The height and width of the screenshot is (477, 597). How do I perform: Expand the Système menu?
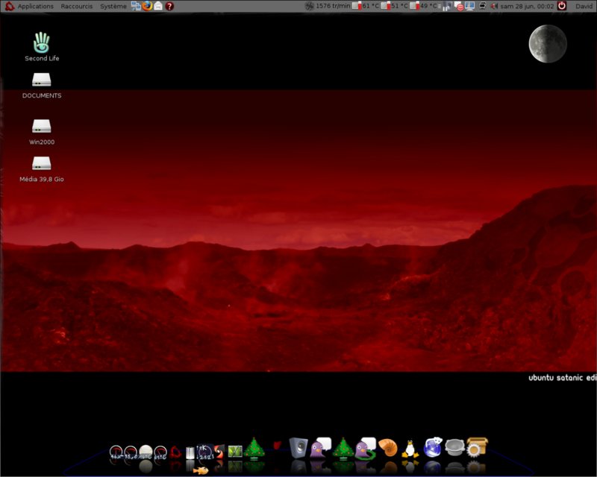[113, 6]
